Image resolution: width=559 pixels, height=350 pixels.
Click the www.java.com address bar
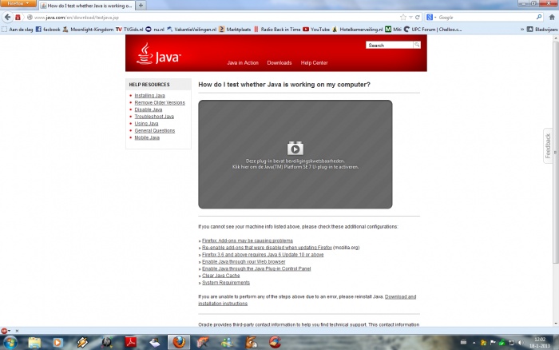(214, 17)
